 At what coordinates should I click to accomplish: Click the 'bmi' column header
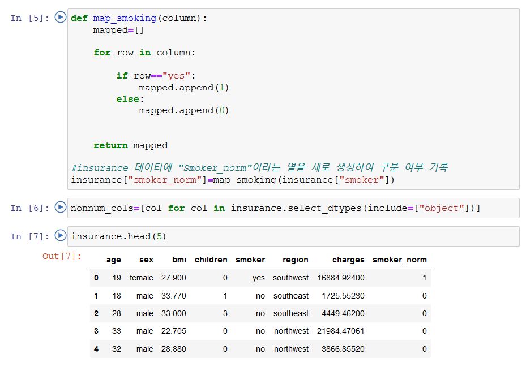(179, 260)
